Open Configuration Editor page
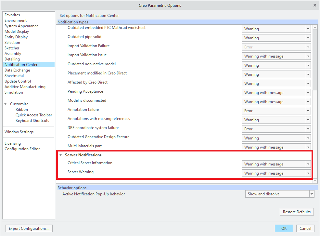The image size is (320, 236). pyautogui.click(x=22, y=149)
